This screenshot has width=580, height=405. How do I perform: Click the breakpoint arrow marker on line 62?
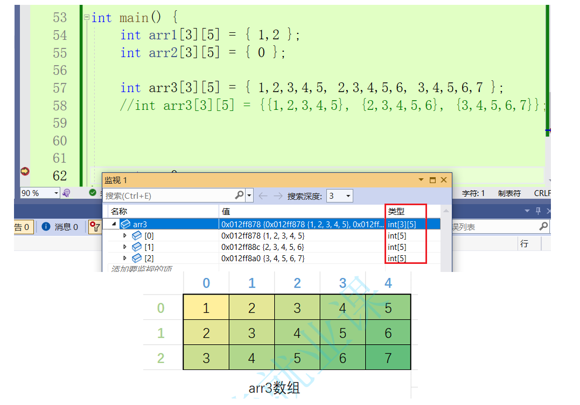click(x=25, y=171)
